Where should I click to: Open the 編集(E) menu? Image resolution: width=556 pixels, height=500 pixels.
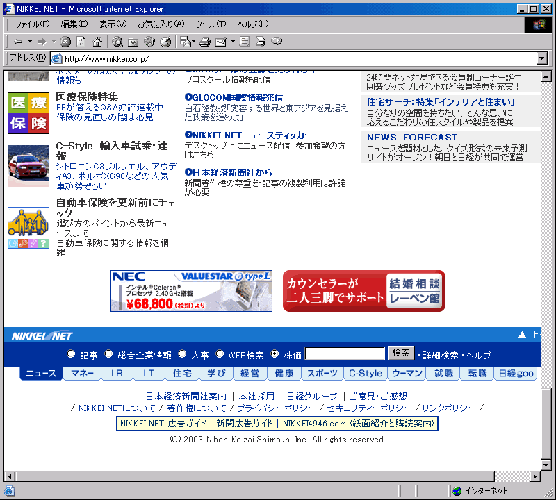[74, 24]
